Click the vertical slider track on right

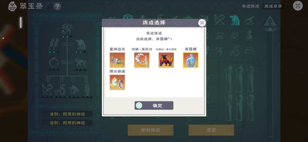270,83
